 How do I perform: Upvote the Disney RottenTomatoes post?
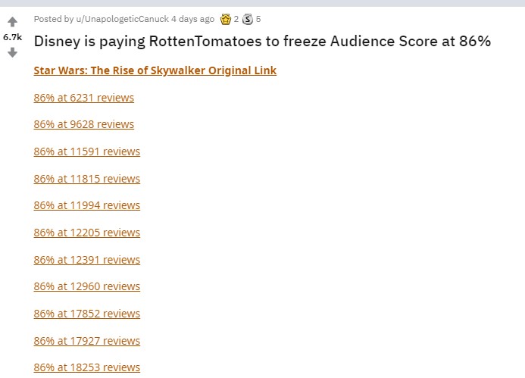coord(12,22)
